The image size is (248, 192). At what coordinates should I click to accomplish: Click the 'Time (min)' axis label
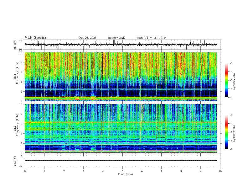tap(125, 174)
